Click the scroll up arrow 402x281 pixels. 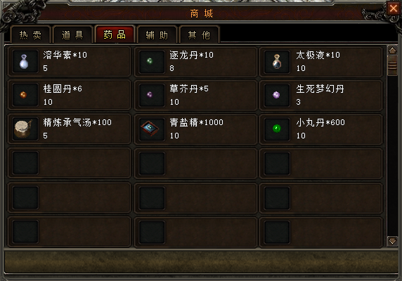[x=393, y=51]
